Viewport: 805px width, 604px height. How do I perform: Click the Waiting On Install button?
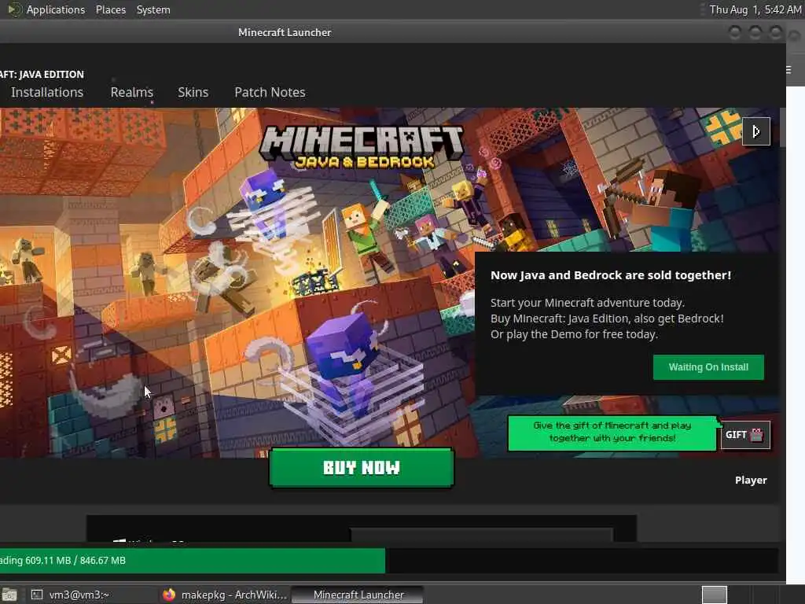click(708, 367)
